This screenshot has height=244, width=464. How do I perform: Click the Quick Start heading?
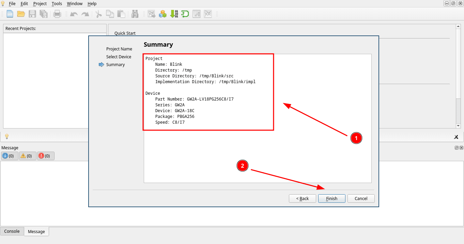(x=125, y=33)
